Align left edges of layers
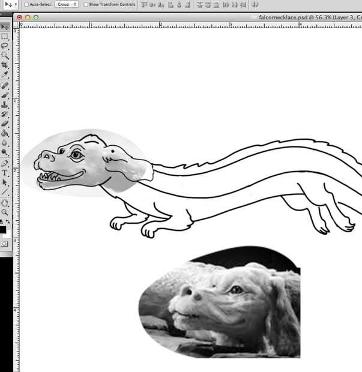Viewport: 362px width, 372px height. click(x=170, y=5)
